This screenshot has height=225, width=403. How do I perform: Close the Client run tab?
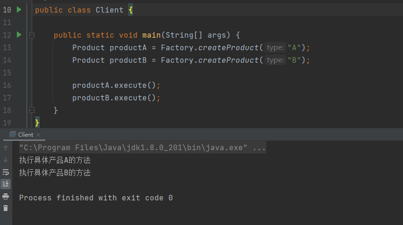coord(38,135)
